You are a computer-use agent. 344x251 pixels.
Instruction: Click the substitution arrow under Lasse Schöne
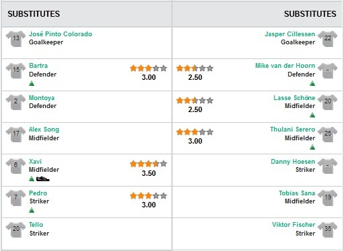coord(312,115)
